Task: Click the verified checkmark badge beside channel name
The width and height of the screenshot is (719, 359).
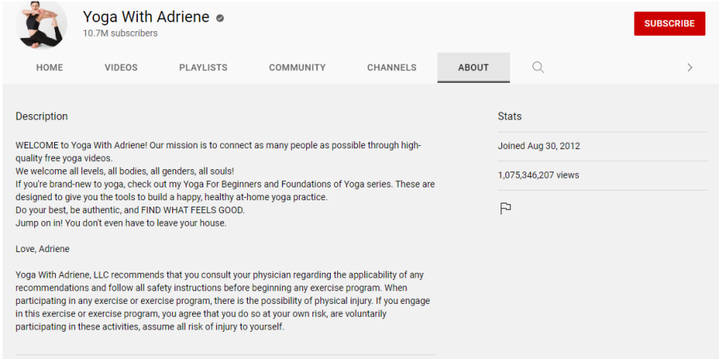Action: click(x=220, y=18)
